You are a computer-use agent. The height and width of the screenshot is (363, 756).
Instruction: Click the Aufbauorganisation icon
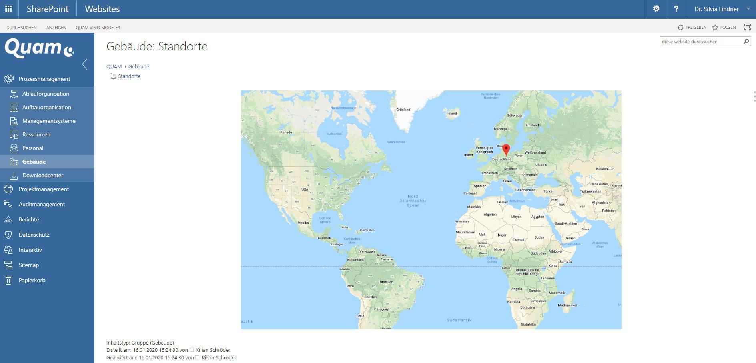click(14, 107)
